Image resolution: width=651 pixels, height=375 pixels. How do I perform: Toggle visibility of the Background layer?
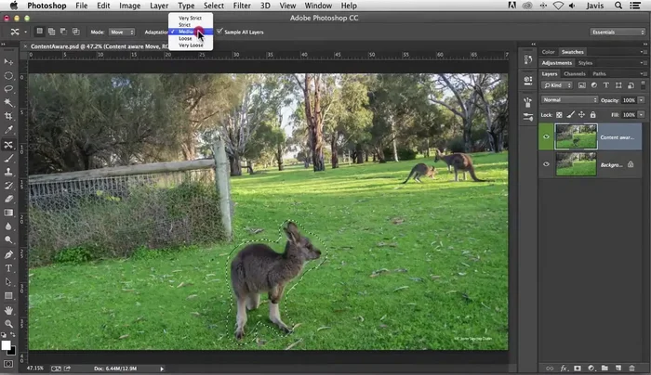(x=545, y=163)
